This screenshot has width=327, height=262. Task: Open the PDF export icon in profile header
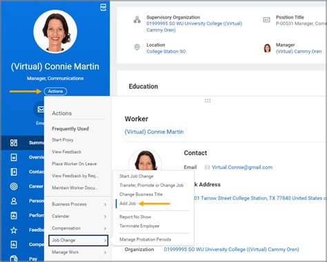click(103, 7)
